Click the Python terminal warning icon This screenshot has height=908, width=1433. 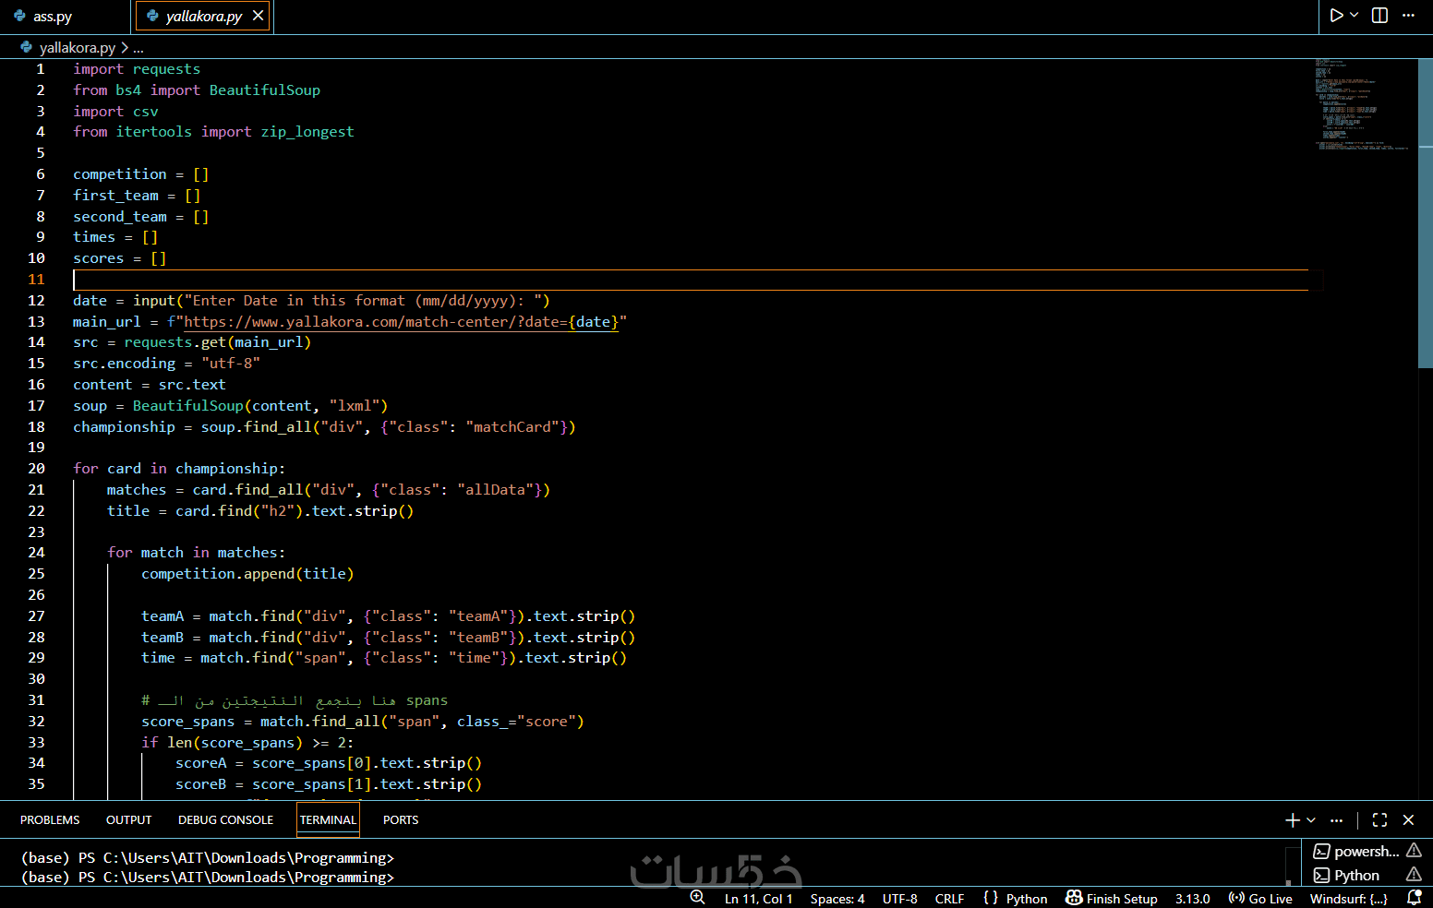pos(1414,875)
